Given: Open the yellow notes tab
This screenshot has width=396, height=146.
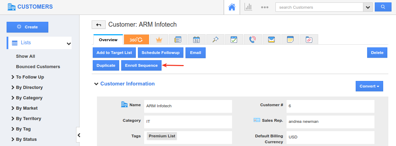Looking at the screenshot, I should point(290,40).
